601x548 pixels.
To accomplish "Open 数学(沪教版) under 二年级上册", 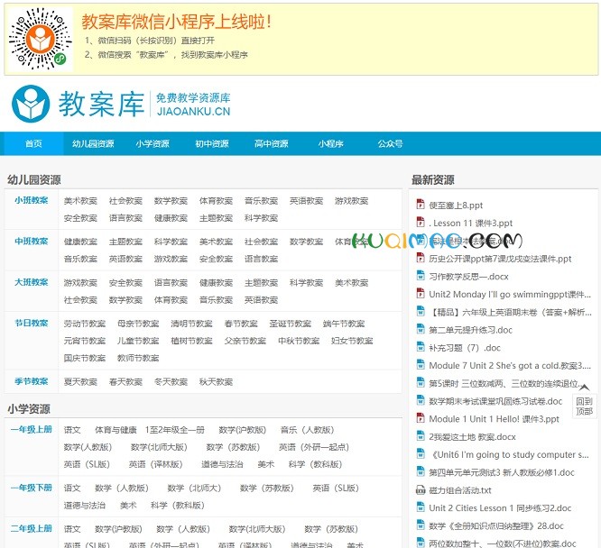I will click(x=118, y=529).
